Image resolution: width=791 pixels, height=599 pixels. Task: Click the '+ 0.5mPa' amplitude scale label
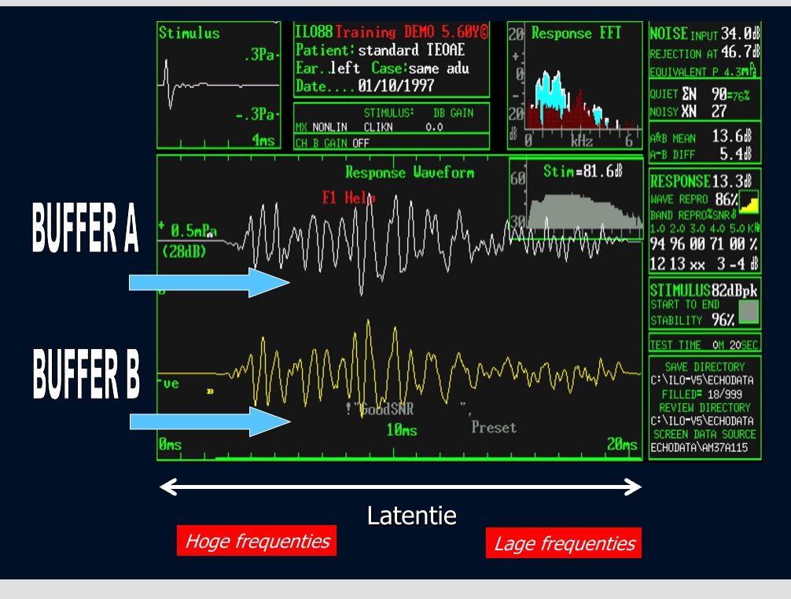click(188, 230)
